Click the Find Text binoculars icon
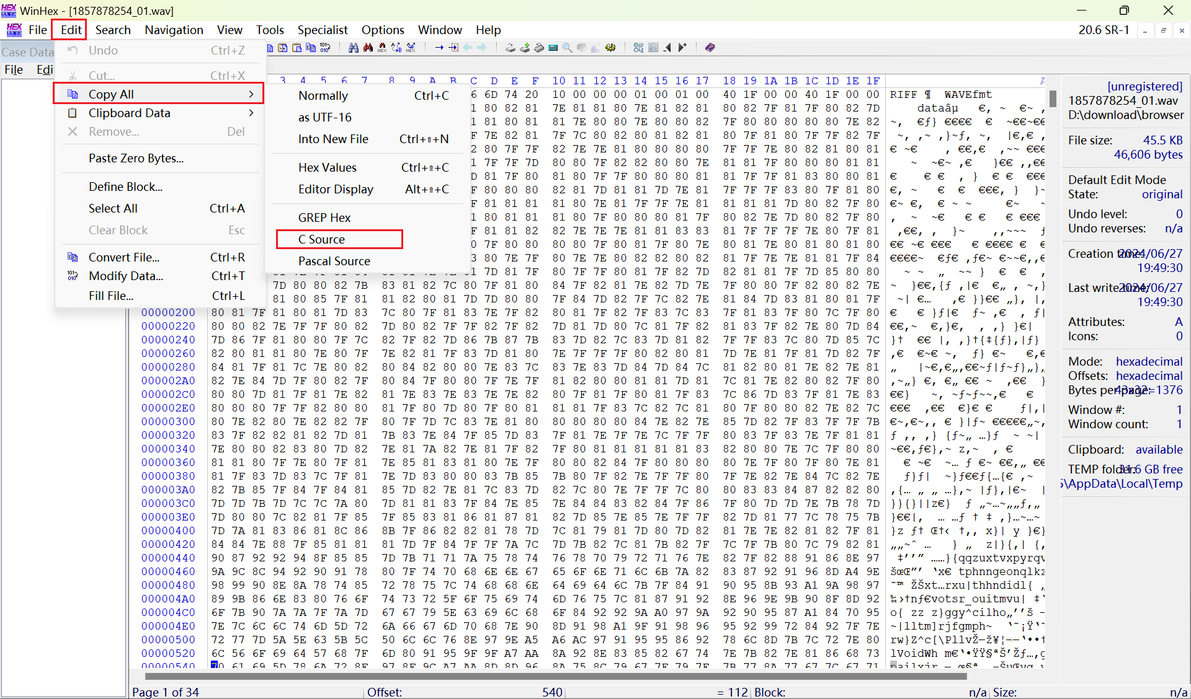This screenshot has width=1191, height=699. pos(354,48)
